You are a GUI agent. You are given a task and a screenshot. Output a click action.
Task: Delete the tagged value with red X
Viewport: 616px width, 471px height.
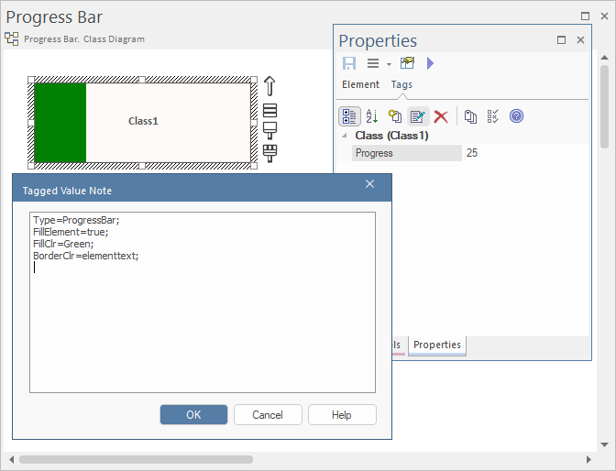[441, 116]
